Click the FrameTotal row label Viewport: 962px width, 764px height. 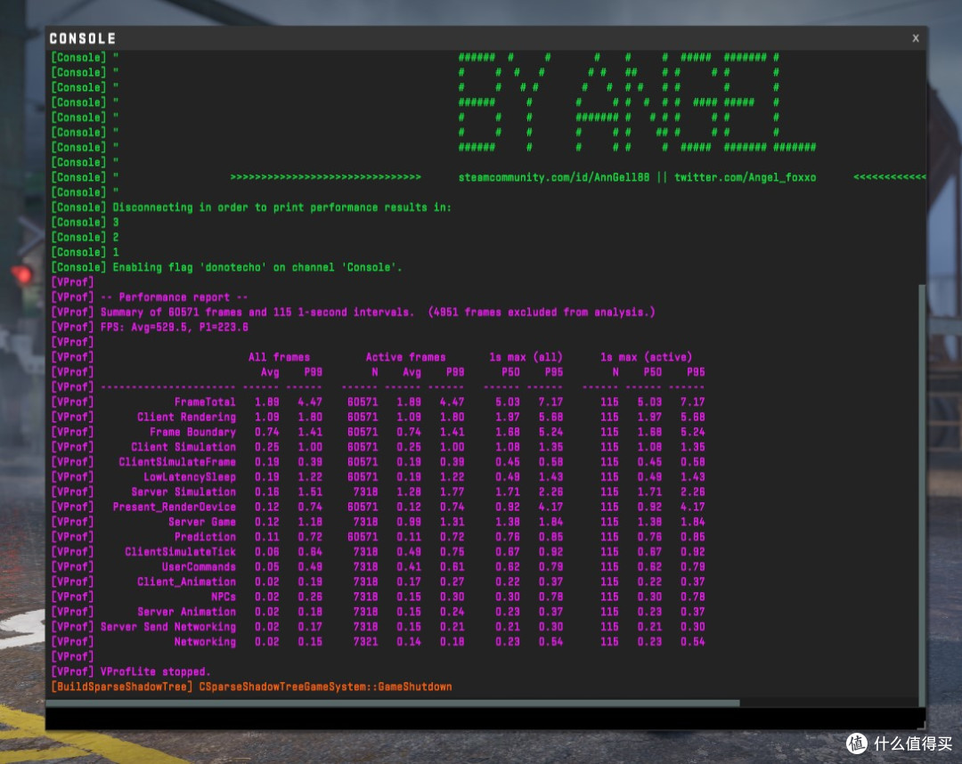(x=205, y=402)
